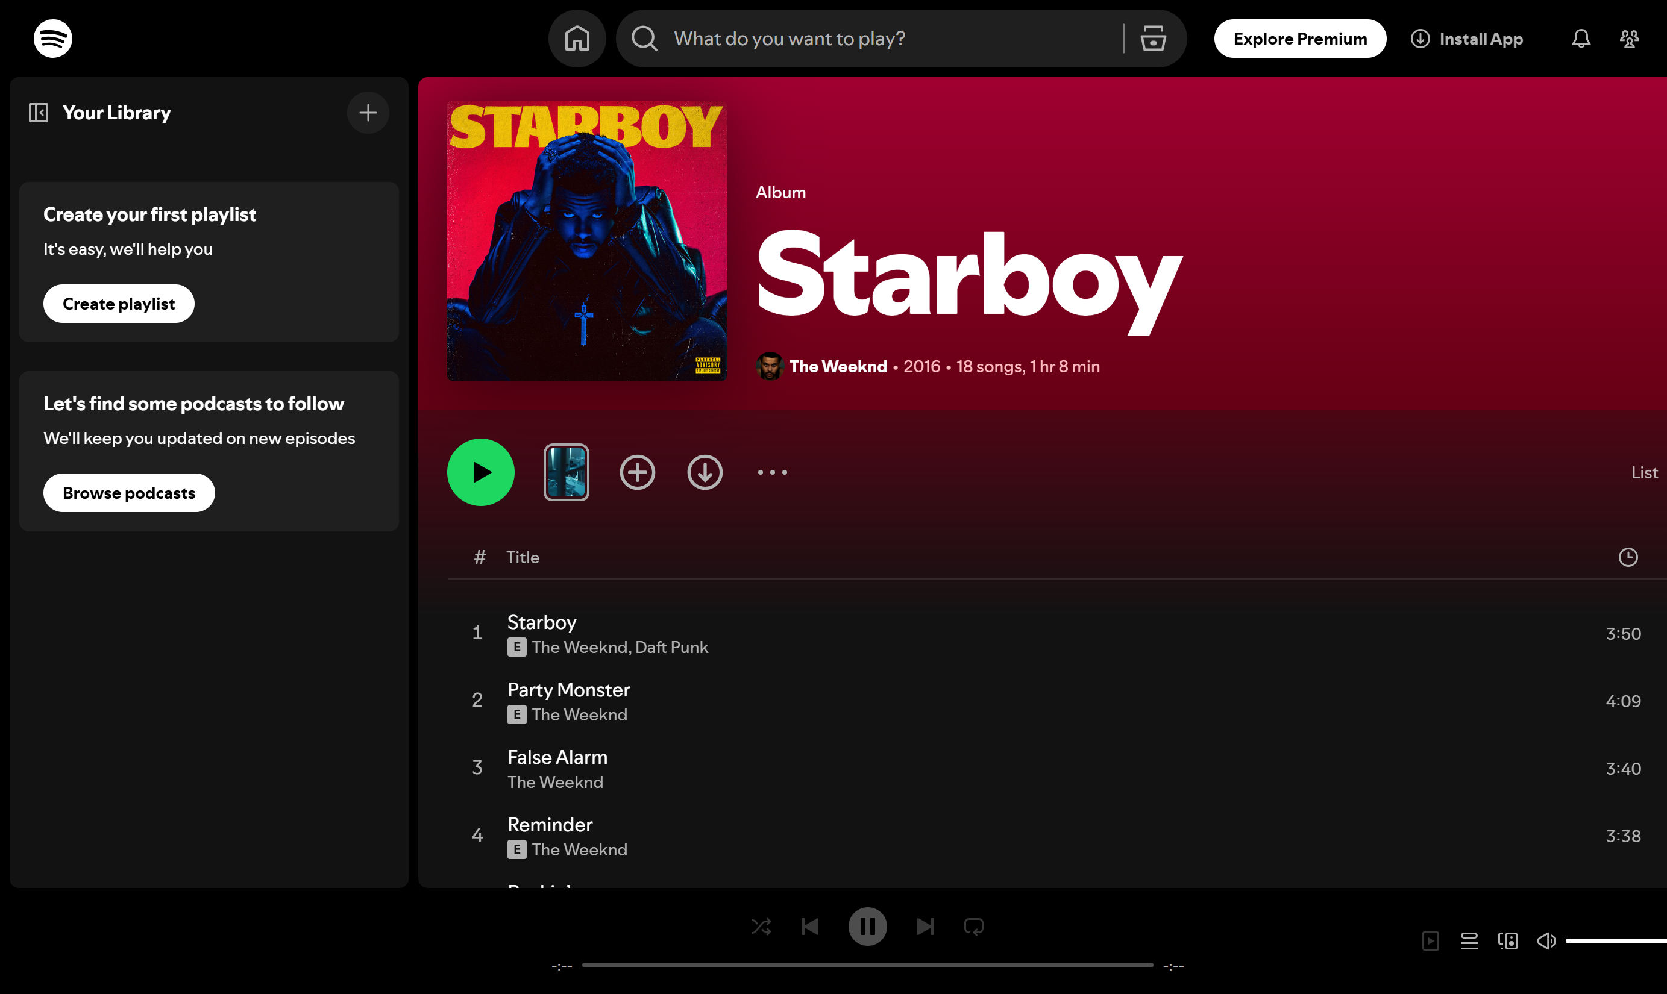The height and width of the screenshot is (994, 1667).
Task: Open the Spotify home page
Action: pyautogui.click(x=577, y=38)
